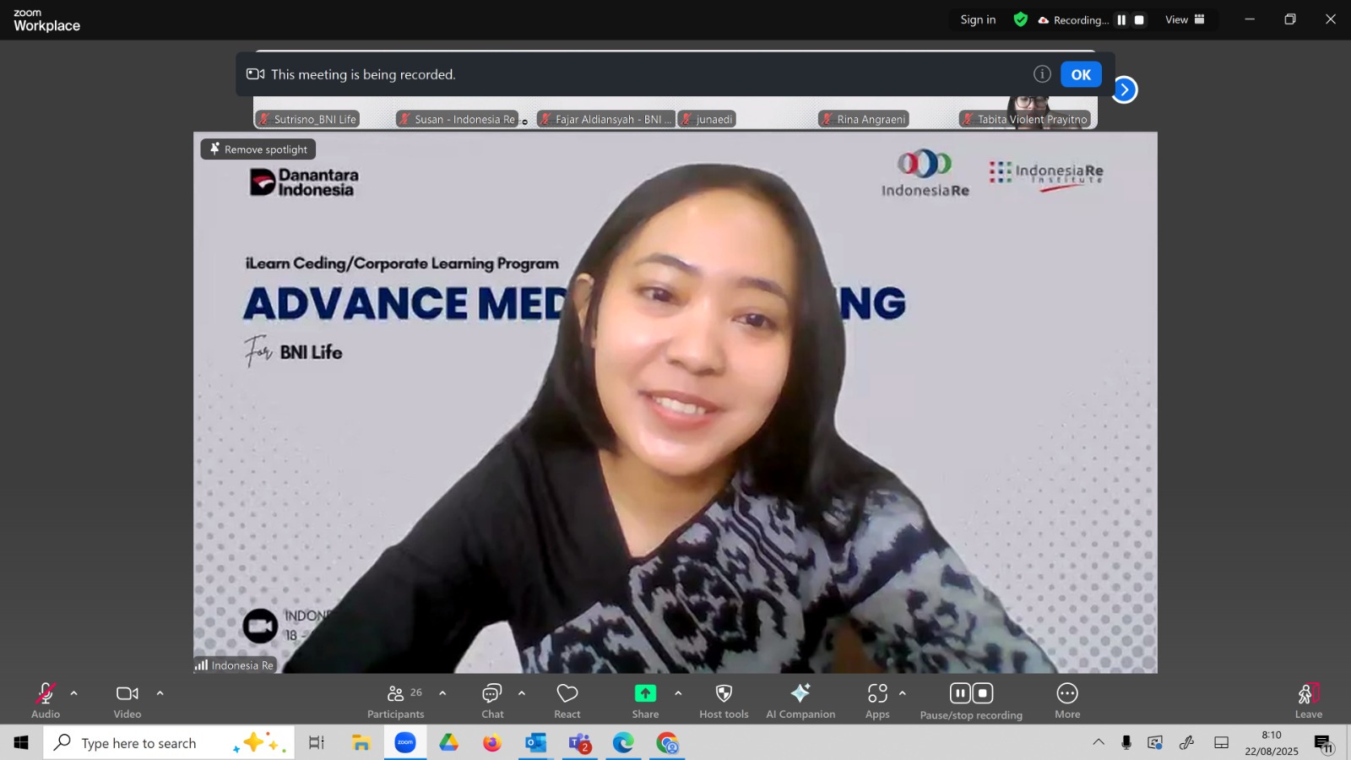Open the Participants panel
The height and width of the screenshot is (760, 1351).
pos(395,701)
